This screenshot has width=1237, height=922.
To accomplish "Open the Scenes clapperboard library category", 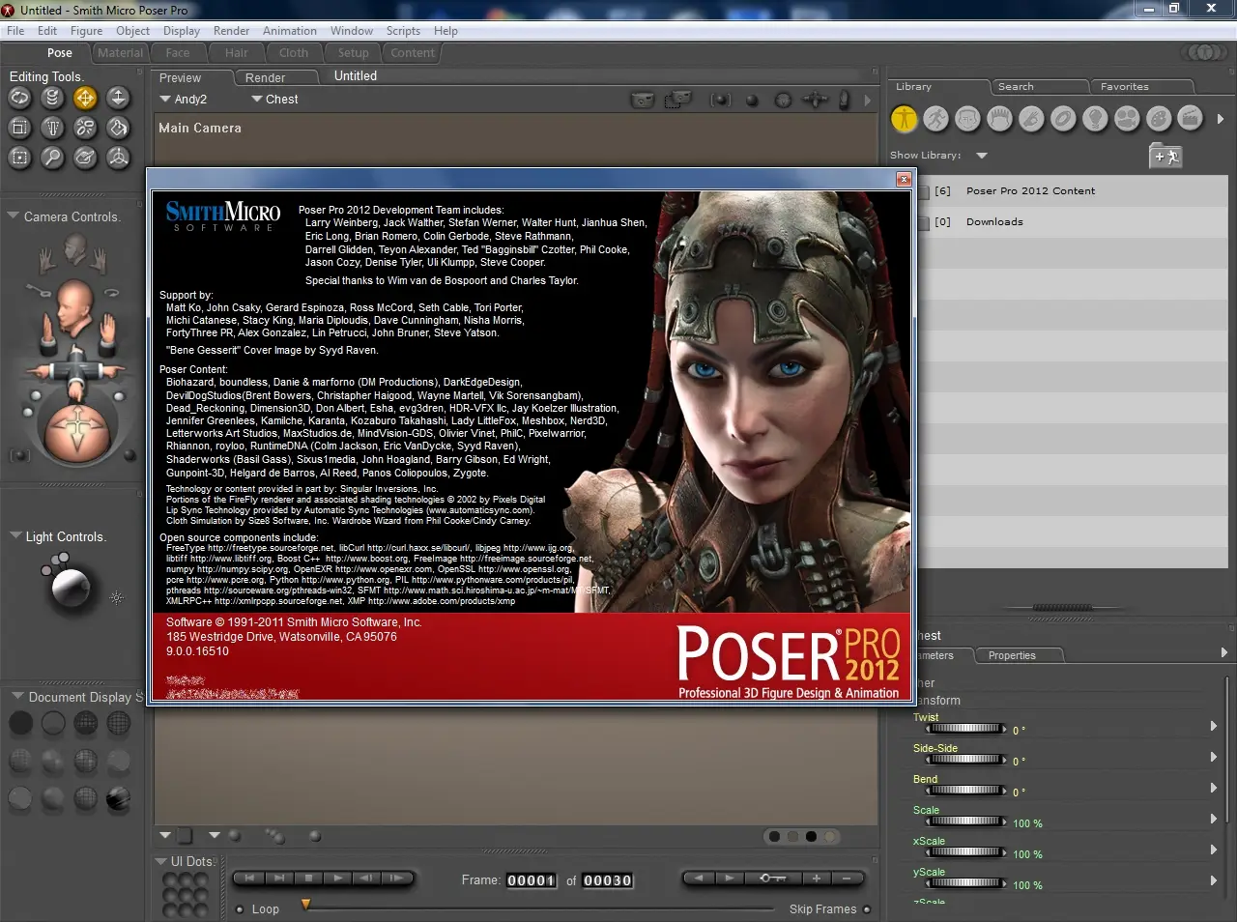I will pyautogui.click(x=1191, y=119).
